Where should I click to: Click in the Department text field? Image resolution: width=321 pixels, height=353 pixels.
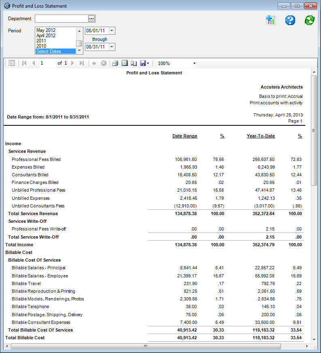point(61,19)
